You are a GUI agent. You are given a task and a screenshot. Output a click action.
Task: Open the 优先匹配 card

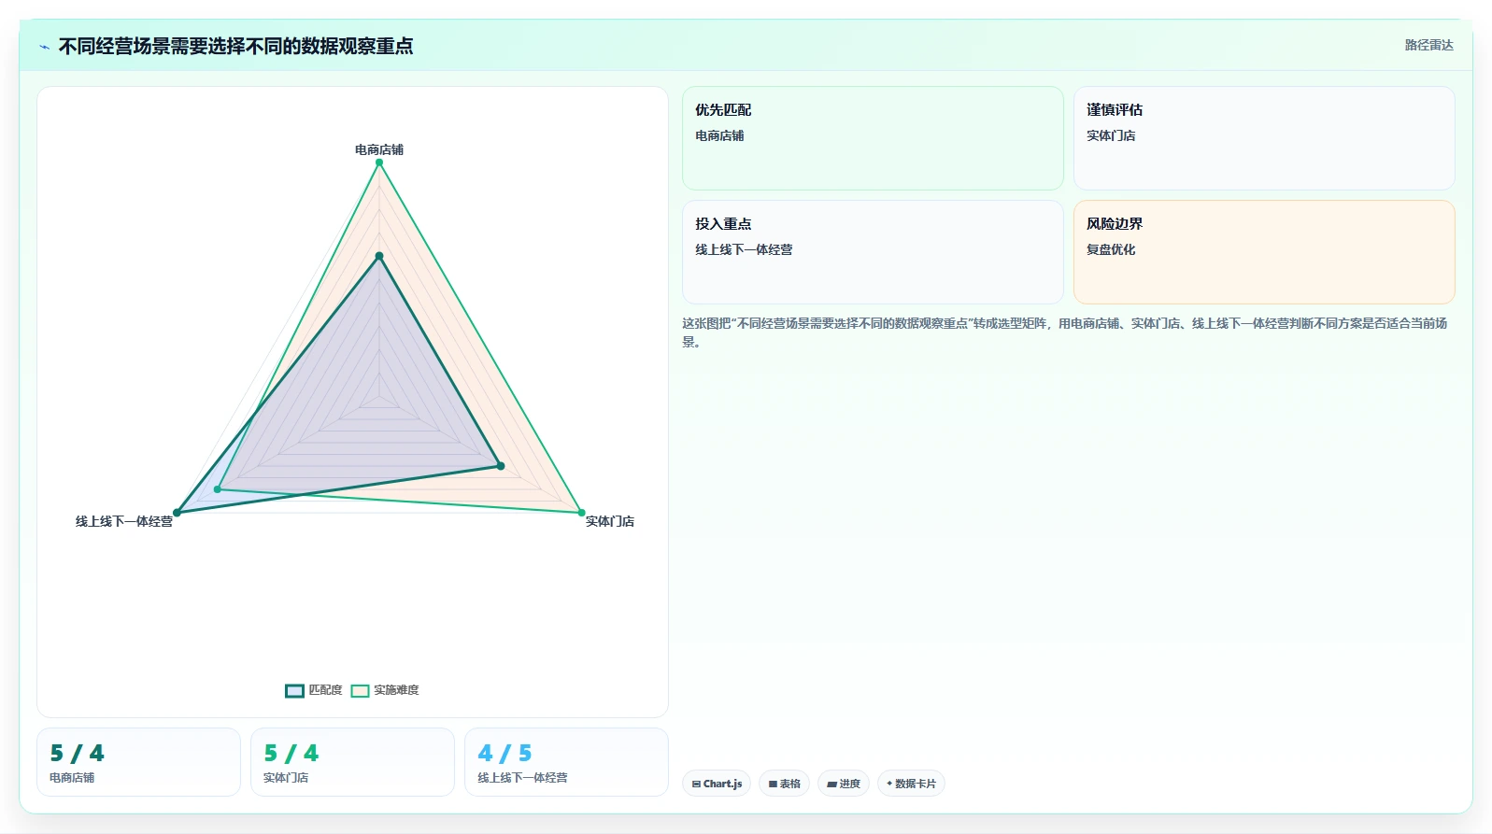click(873, 138)
